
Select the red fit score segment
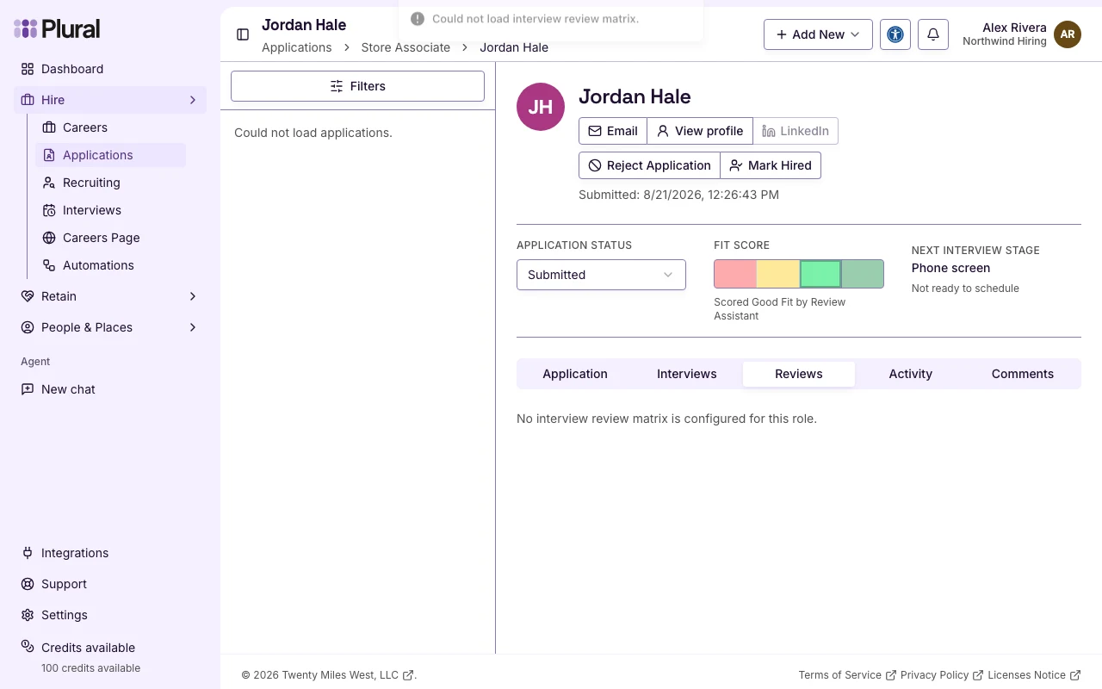735,274
